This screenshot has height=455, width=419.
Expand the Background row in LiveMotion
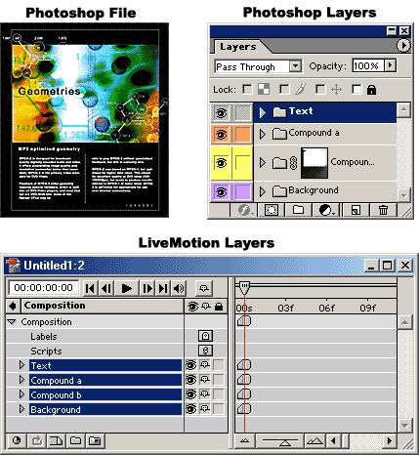tap(21, 409)
